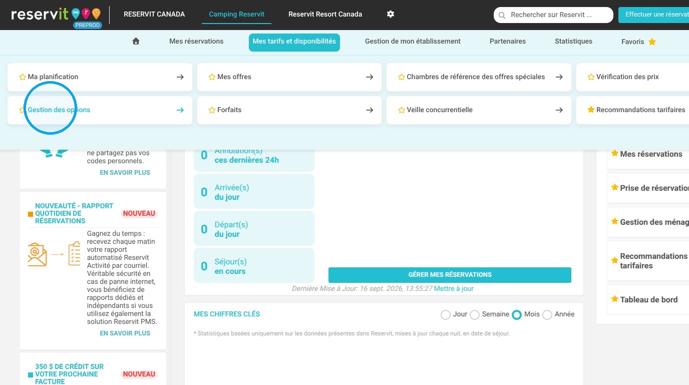Open the home icon in navigation bar

click(136, 42)
